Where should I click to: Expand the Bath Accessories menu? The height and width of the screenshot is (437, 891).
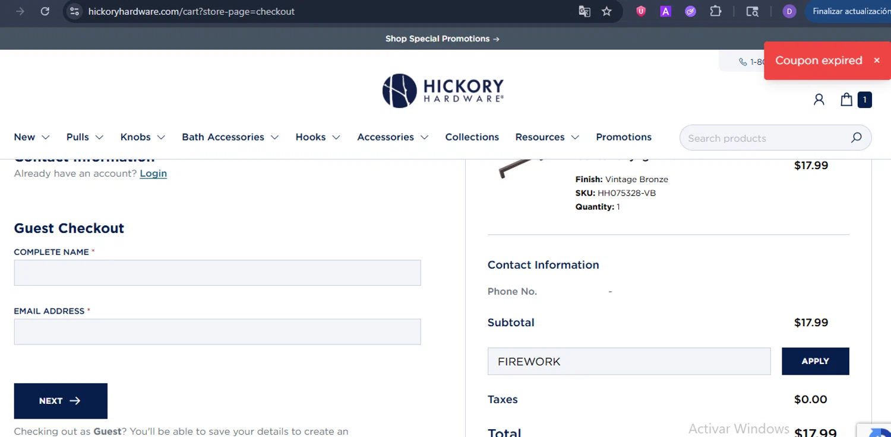[x=230, y=137]
